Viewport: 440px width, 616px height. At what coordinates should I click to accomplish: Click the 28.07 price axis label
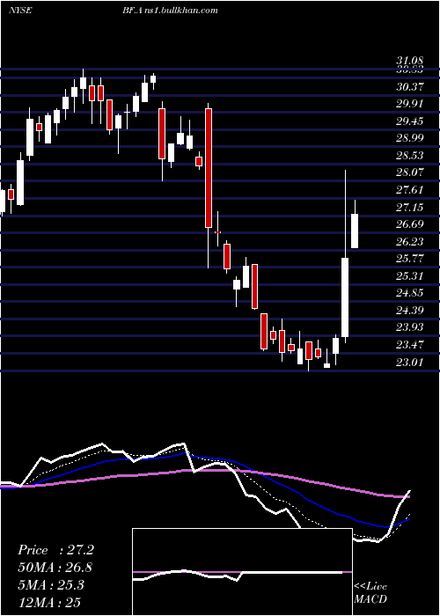[410, 172]
